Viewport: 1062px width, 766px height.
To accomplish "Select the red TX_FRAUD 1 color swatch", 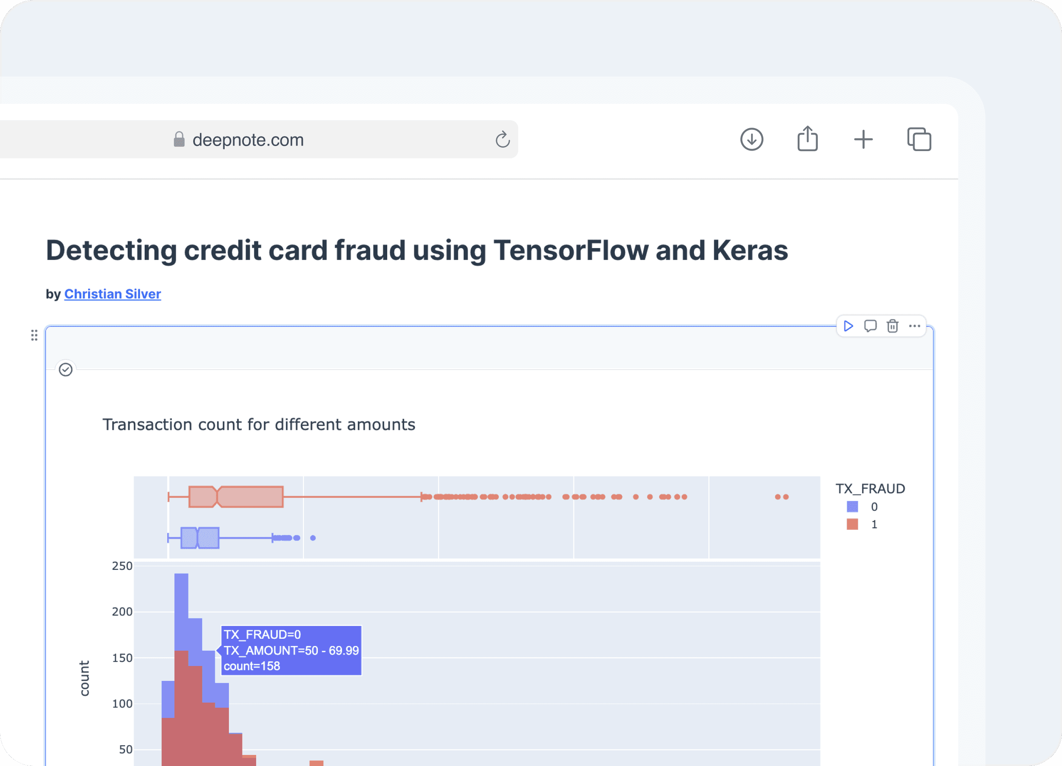I will click(x=852, y=524).
